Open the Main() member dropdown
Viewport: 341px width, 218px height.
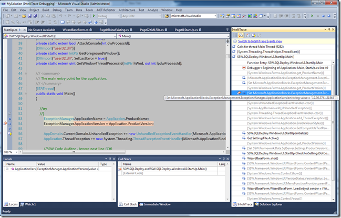[173, 36]
